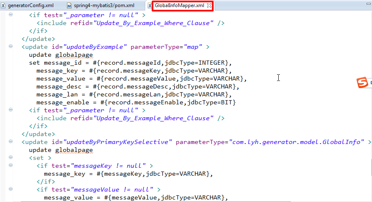The height and width of the screenshot is (202, 372).
Task: Click the #{messageKey,jdbcType=VARCHAR} line
Action: [128, 174]
